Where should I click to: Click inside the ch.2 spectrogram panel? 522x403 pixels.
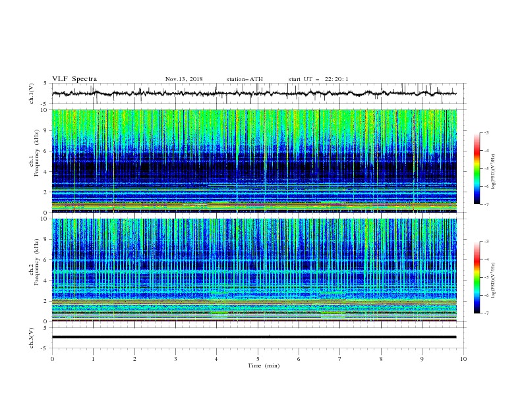tap(254, 270)
